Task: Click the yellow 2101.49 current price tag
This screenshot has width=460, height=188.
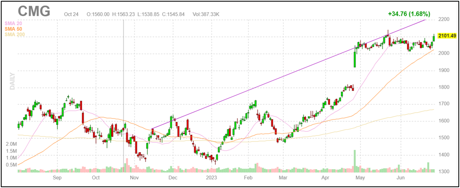Action: pyautogui.click(x=447, y=36)
